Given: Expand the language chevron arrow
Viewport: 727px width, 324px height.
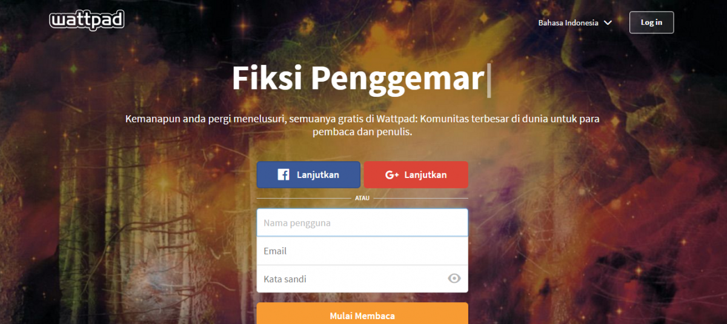Looking at the screenshot, I should click(608, 23).
